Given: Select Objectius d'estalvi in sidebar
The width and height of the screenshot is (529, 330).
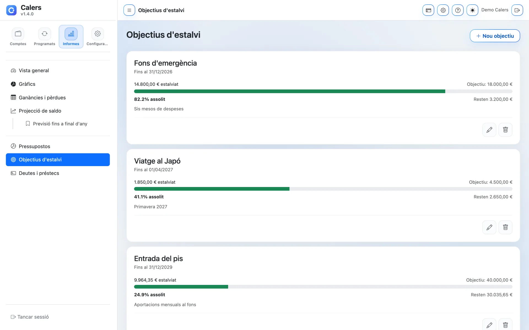Looking at the screenshot, I should tap(58, 160).
